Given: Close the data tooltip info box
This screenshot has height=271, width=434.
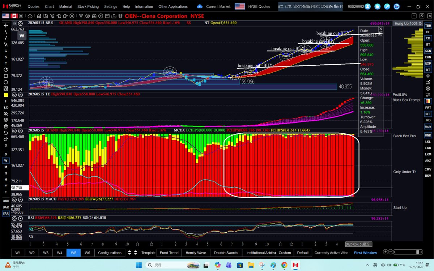Looking at the screenshot, I should click(x=380, y=29).
